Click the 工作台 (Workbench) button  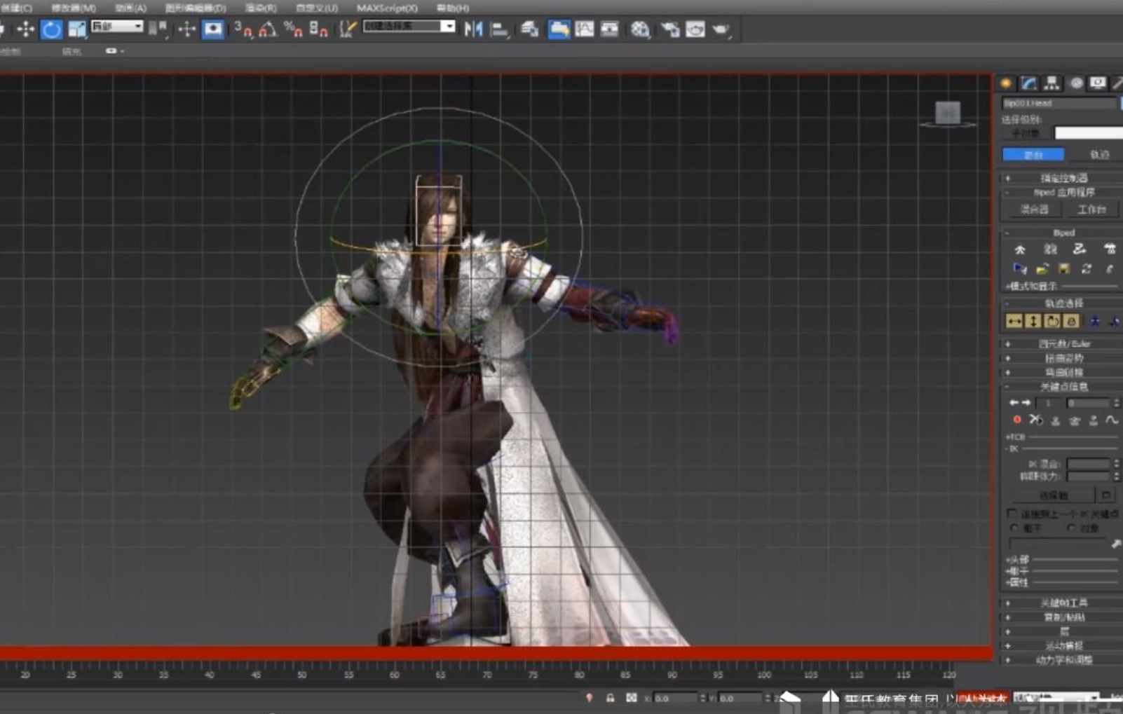point(1091,210)
